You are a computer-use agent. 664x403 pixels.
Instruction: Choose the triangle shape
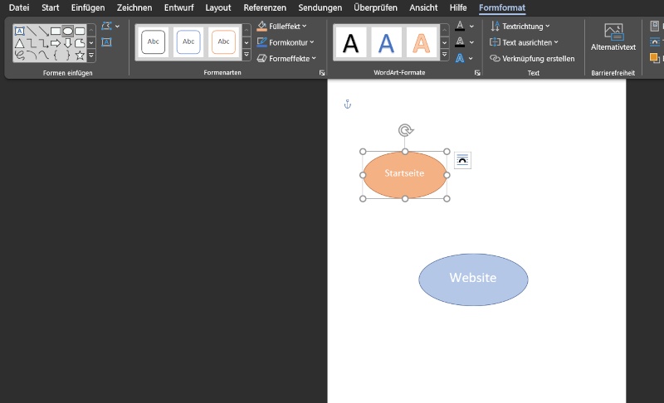19,43
